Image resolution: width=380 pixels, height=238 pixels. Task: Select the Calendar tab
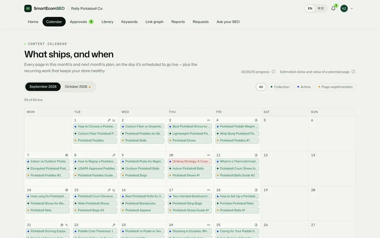(x=54, y=22)
